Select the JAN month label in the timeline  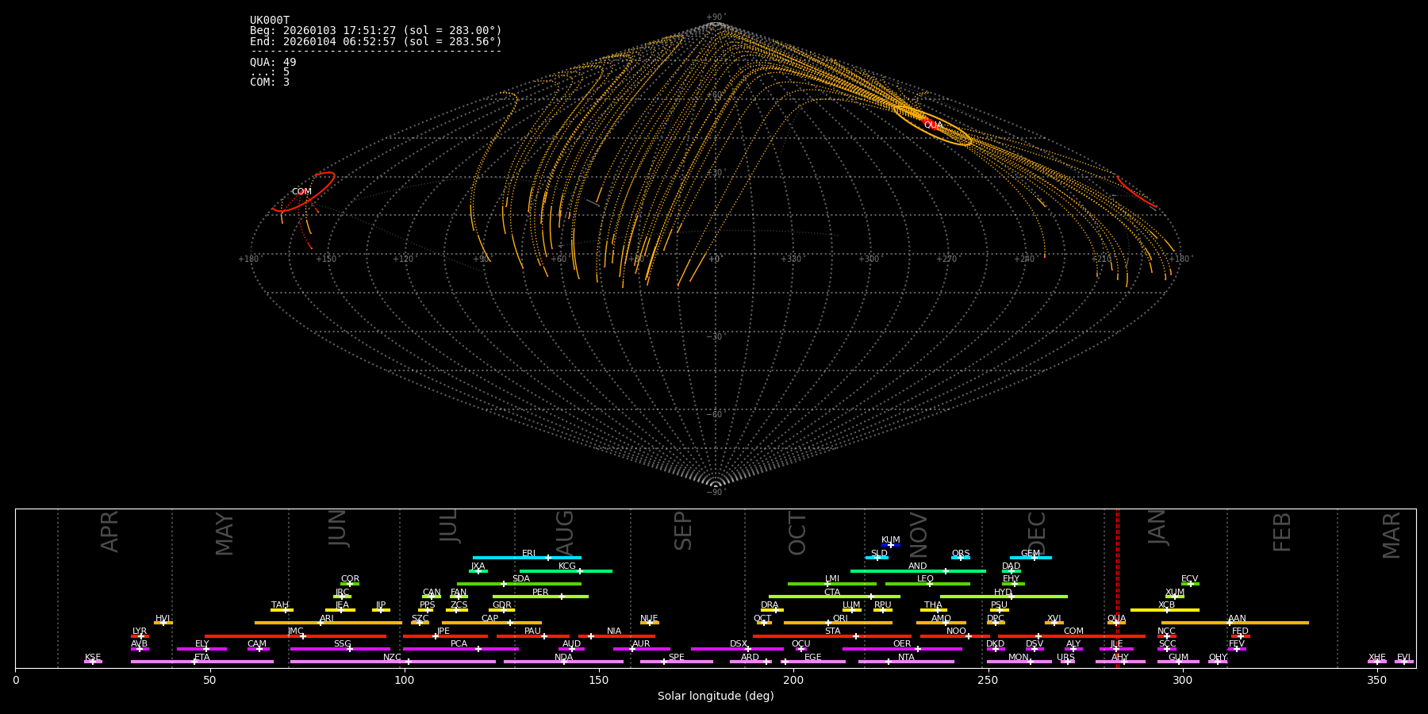[x=1157, y=528]
